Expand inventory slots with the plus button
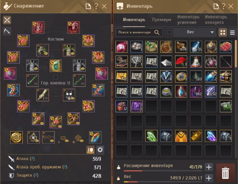Screen dimensions: 238x184 click(x=209, y=167)
